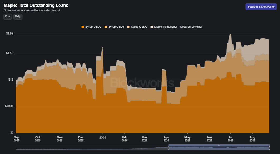Image resolution: width=280 pixels, height=154 pixels.
Task: Hide Maple Institutional – Secured Lending label
Action: tap(178, 27)
